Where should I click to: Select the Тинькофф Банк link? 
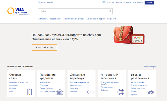point(47,88)
